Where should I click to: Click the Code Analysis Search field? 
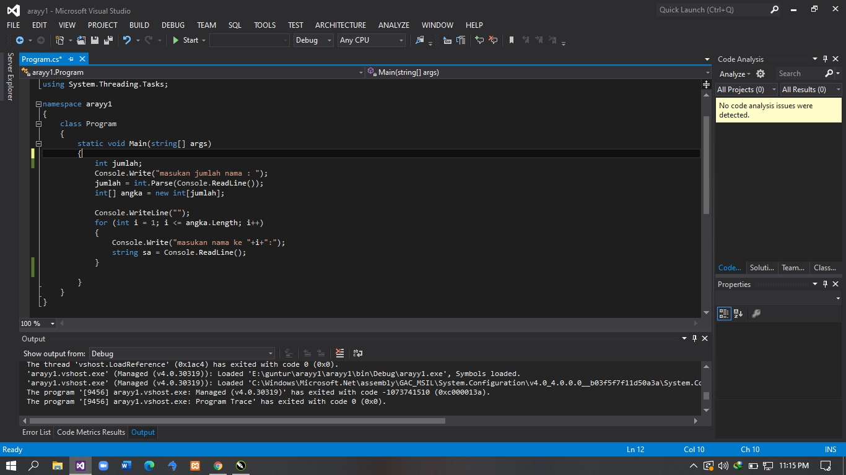click(800, 74)
